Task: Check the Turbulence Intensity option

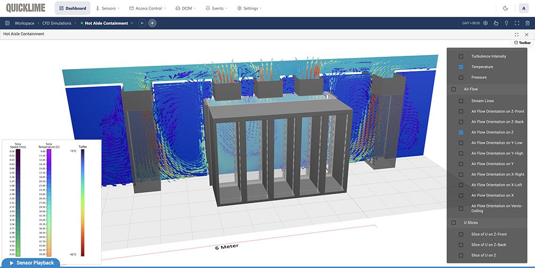Action: 461,56
